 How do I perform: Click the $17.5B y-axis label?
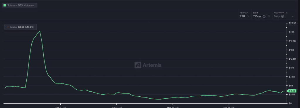click(x=292, y=41)
